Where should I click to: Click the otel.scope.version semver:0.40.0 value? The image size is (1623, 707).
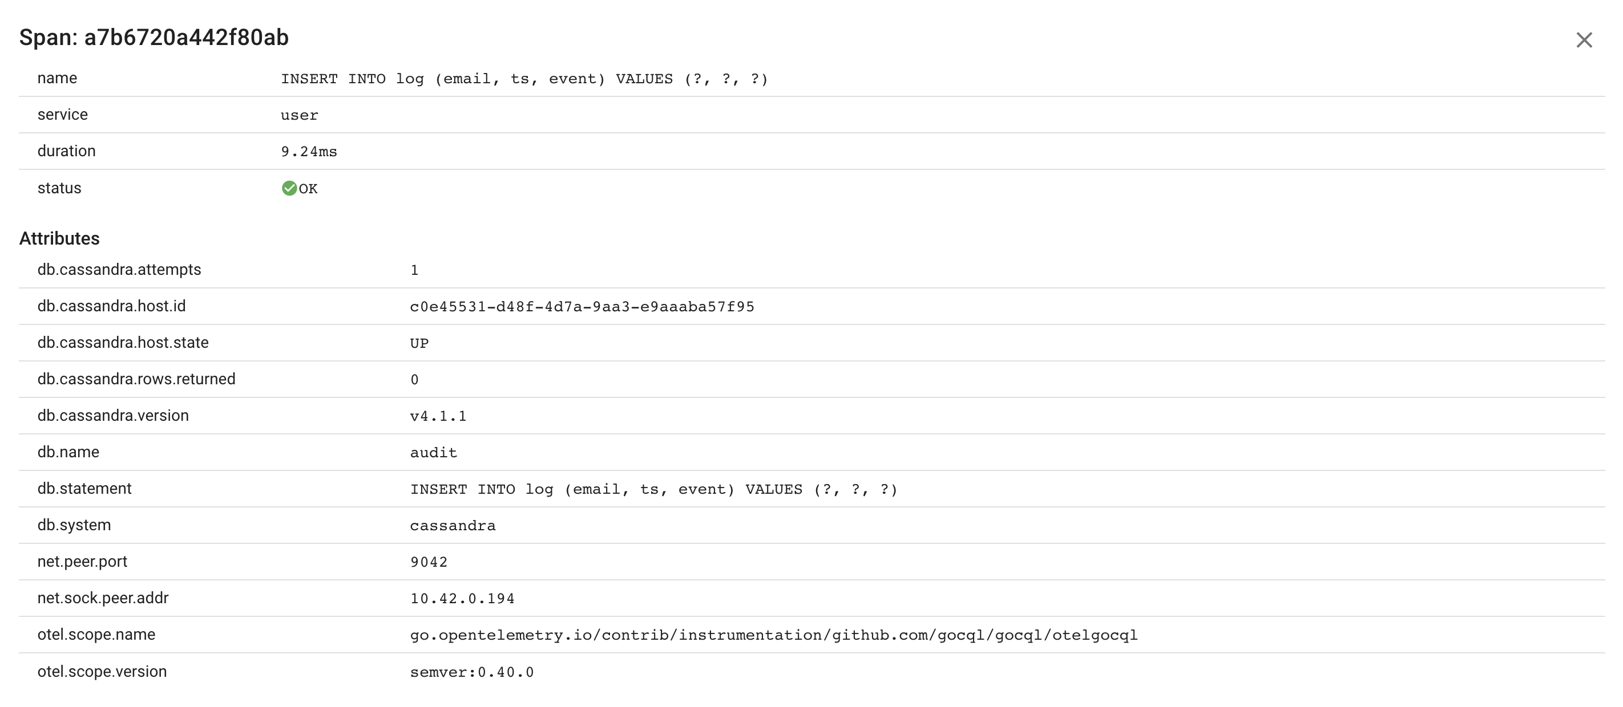[x=472, y=672]
